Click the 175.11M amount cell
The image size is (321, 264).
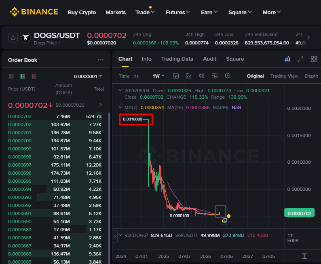tap(60, 165)
